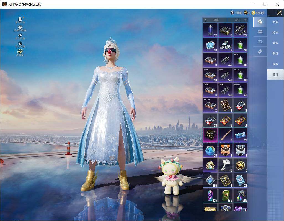Select the blue crystal orb item 29
Screen dimensions: 284x221
click(x=210, y=150)
